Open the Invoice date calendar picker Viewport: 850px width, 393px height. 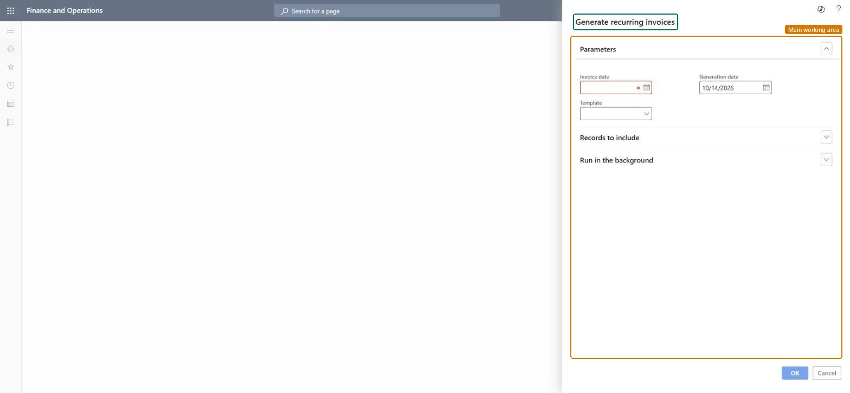pyautogui.click(x=647, y=88)
